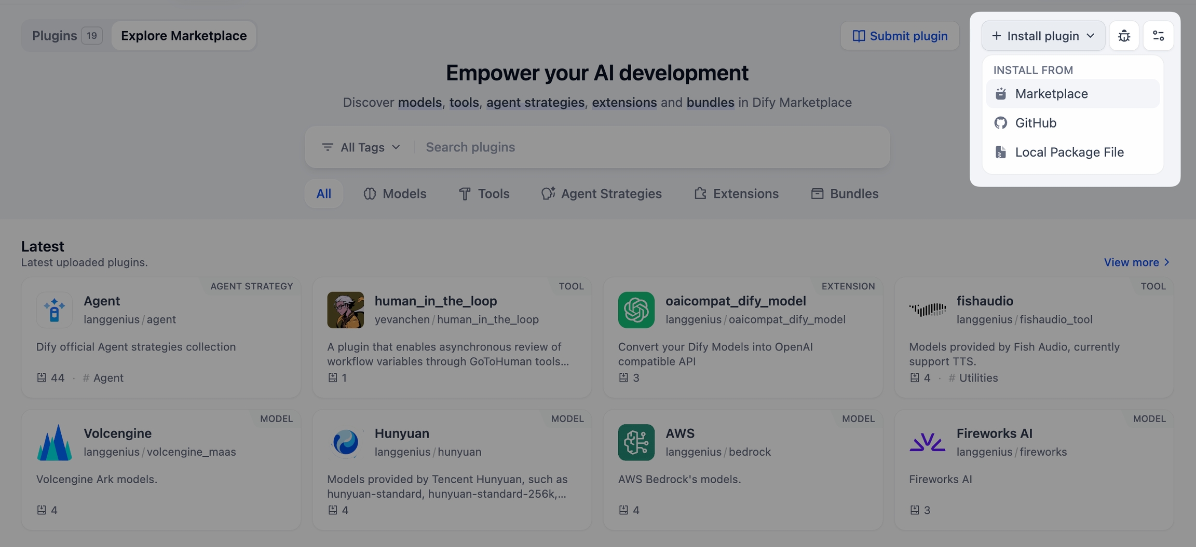This screenshot has width=1196, height=547.
Task: Click the Agent plugin icon
Action: pos(55,310)
